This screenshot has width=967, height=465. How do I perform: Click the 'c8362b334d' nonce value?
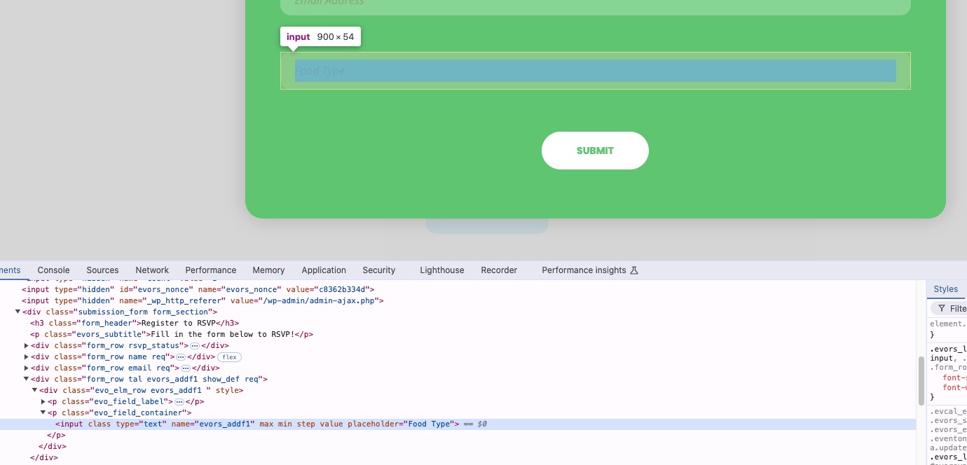click(x=343, y=289)
